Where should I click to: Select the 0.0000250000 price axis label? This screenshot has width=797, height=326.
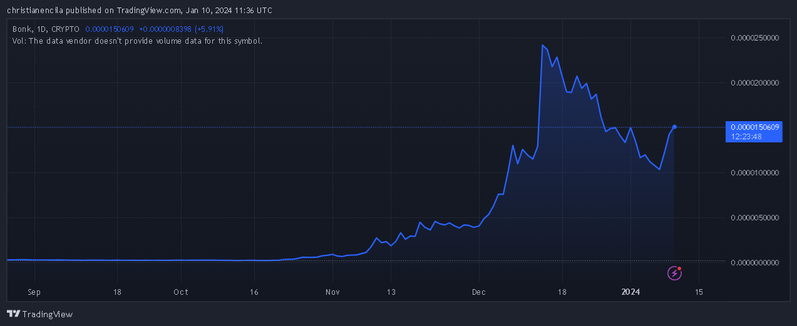click(x=754, y=37)
